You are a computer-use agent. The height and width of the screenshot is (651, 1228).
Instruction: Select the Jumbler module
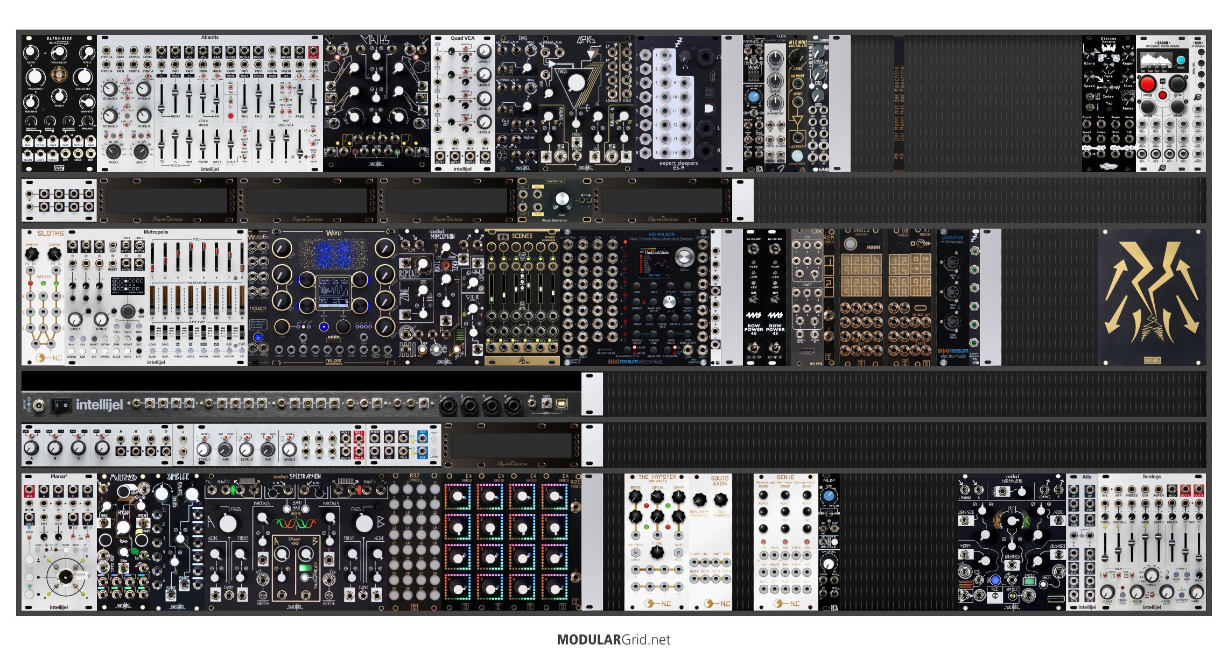click(x=178, y=542)
